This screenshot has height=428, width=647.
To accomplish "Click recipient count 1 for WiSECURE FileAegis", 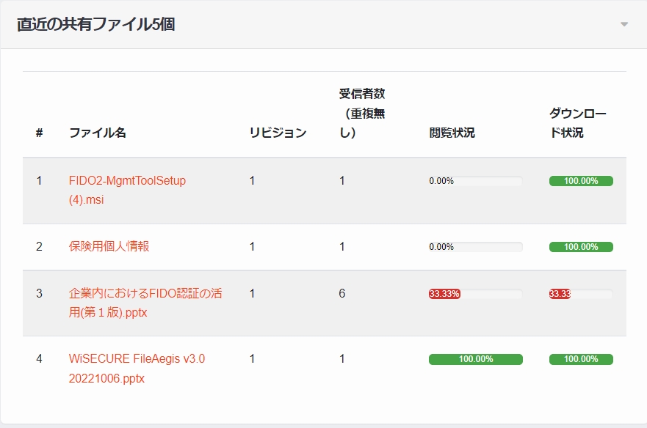I will [342, 359].
